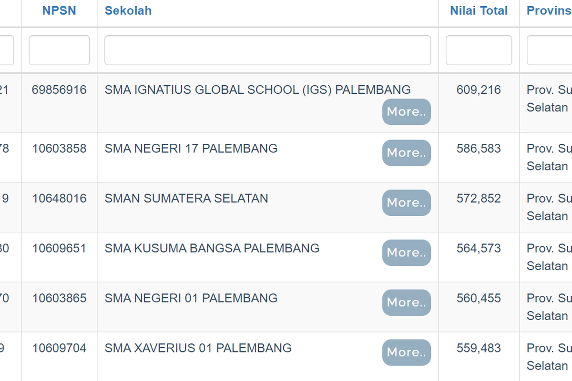The width and height of the screenshot is (572, 381).
Task: View More for SMA Xaverius 01 Palembang
Action: pos(406,353)
